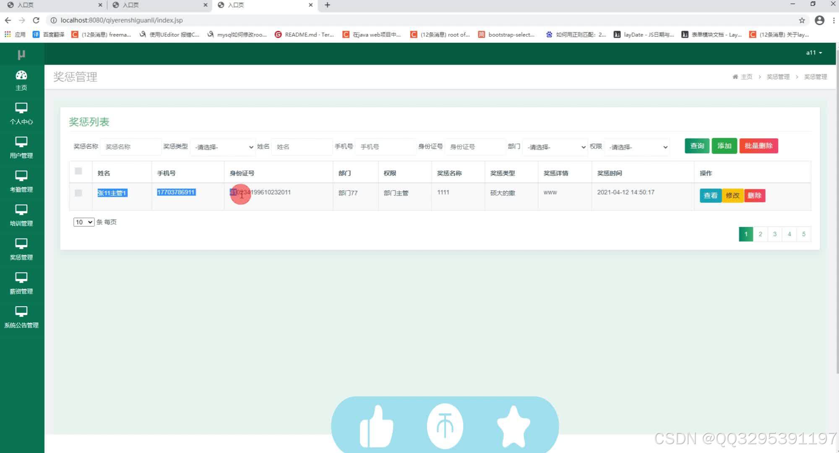Switch to the second 入口页 browser tab
The image size is (839, 453).
[x=159, y=5]
